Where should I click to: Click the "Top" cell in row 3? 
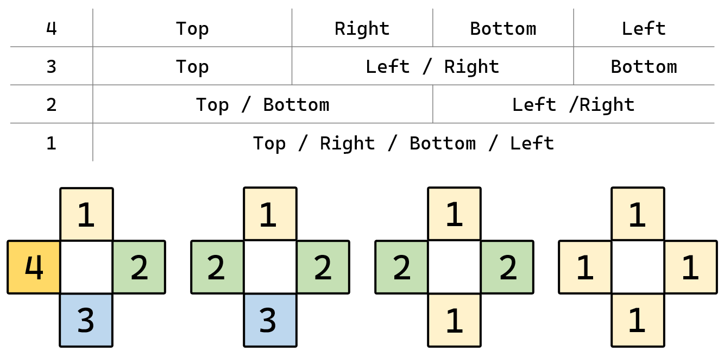tap(192, 66)
